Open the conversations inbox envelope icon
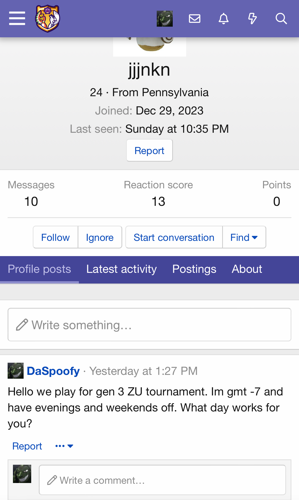299x500 pixels. pyautogui.click(x=195, y=19)
